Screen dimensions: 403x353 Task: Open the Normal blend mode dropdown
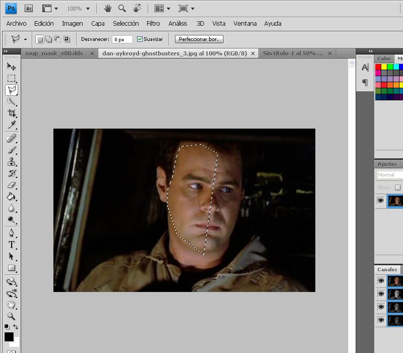(x=389, y=175)
